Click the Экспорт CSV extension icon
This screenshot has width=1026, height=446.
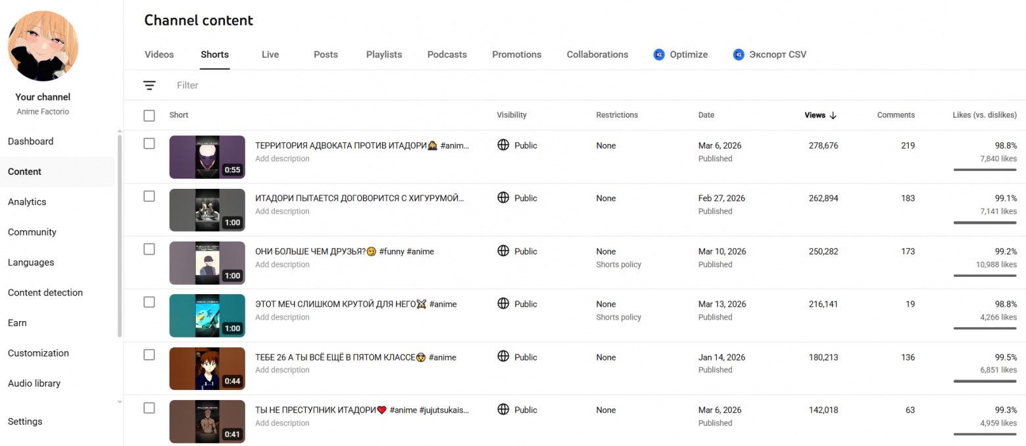pos(739,55)
